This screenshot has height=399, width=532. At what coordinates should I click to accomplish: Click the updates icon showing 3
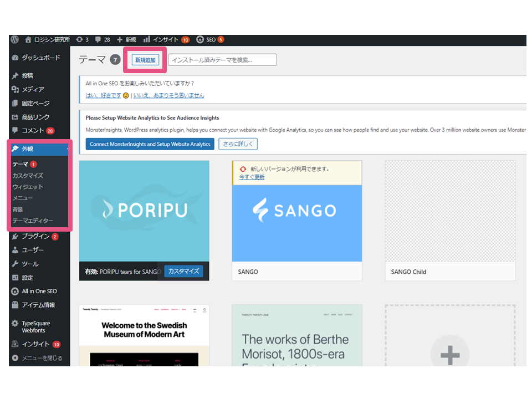[82, 40]
